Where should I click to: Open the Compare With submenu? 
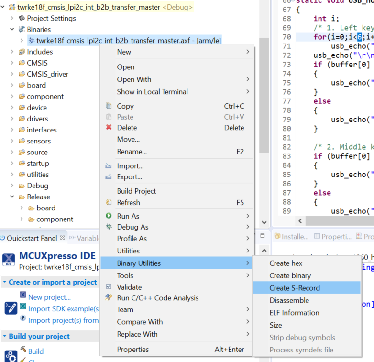tap(176, 322)
